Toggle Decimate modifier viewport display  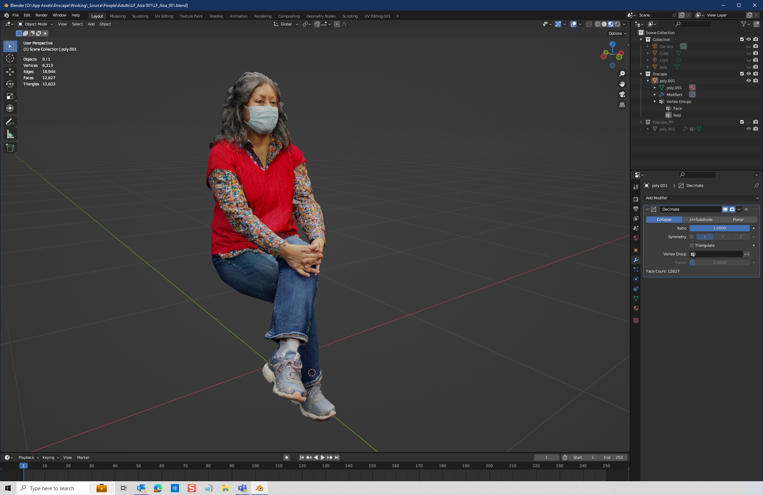pyautogui.click(x=725, y=209)
